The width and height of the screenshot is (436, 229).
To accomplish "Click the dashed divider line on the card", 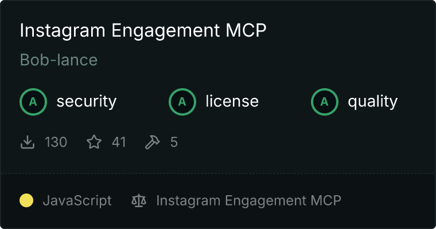I will click(218, 173).
